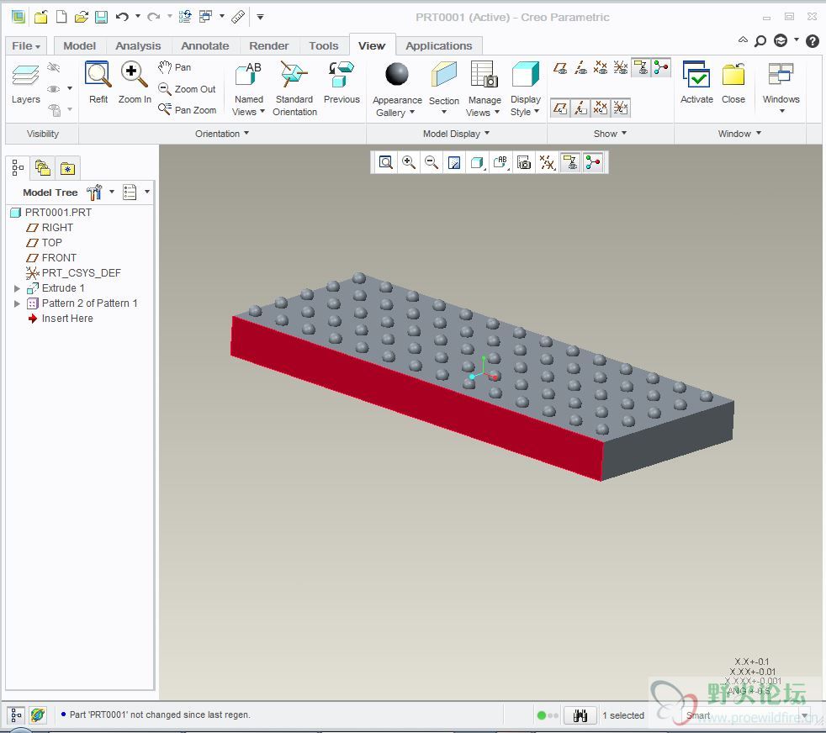Click the New file icon
This screenshot has height=733, width=826.
click(x=61, y=17)
